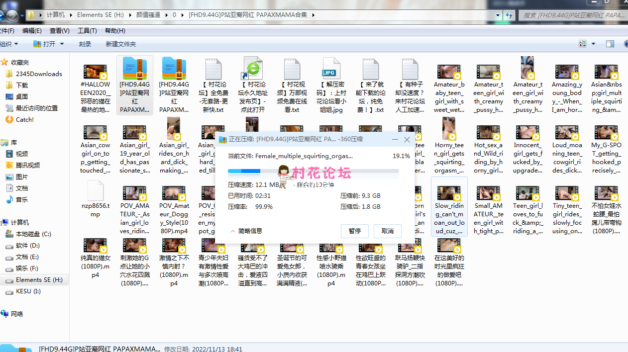Open the 工具(T) menu
The height and width of the screenshot is (352, 628).
click(x=87, y=31)
